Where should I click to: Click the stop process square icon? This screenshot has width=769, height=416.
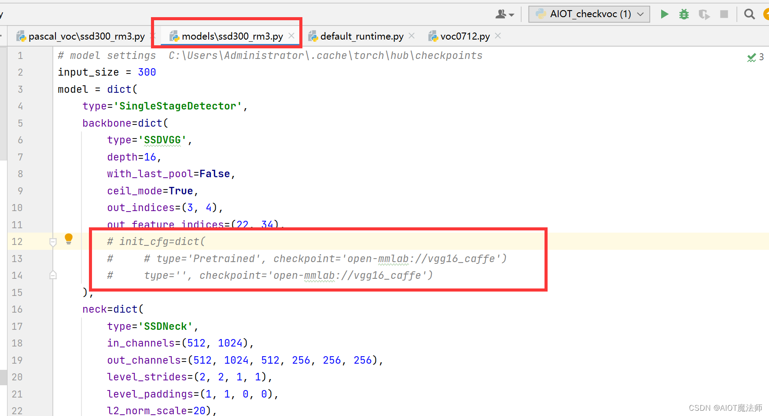point(724,14)
